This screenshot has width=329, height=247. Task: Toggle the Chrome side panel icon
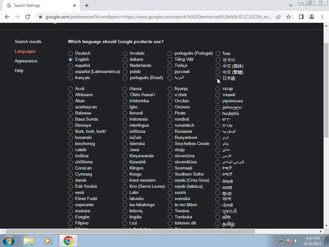[x=301, y=17]
